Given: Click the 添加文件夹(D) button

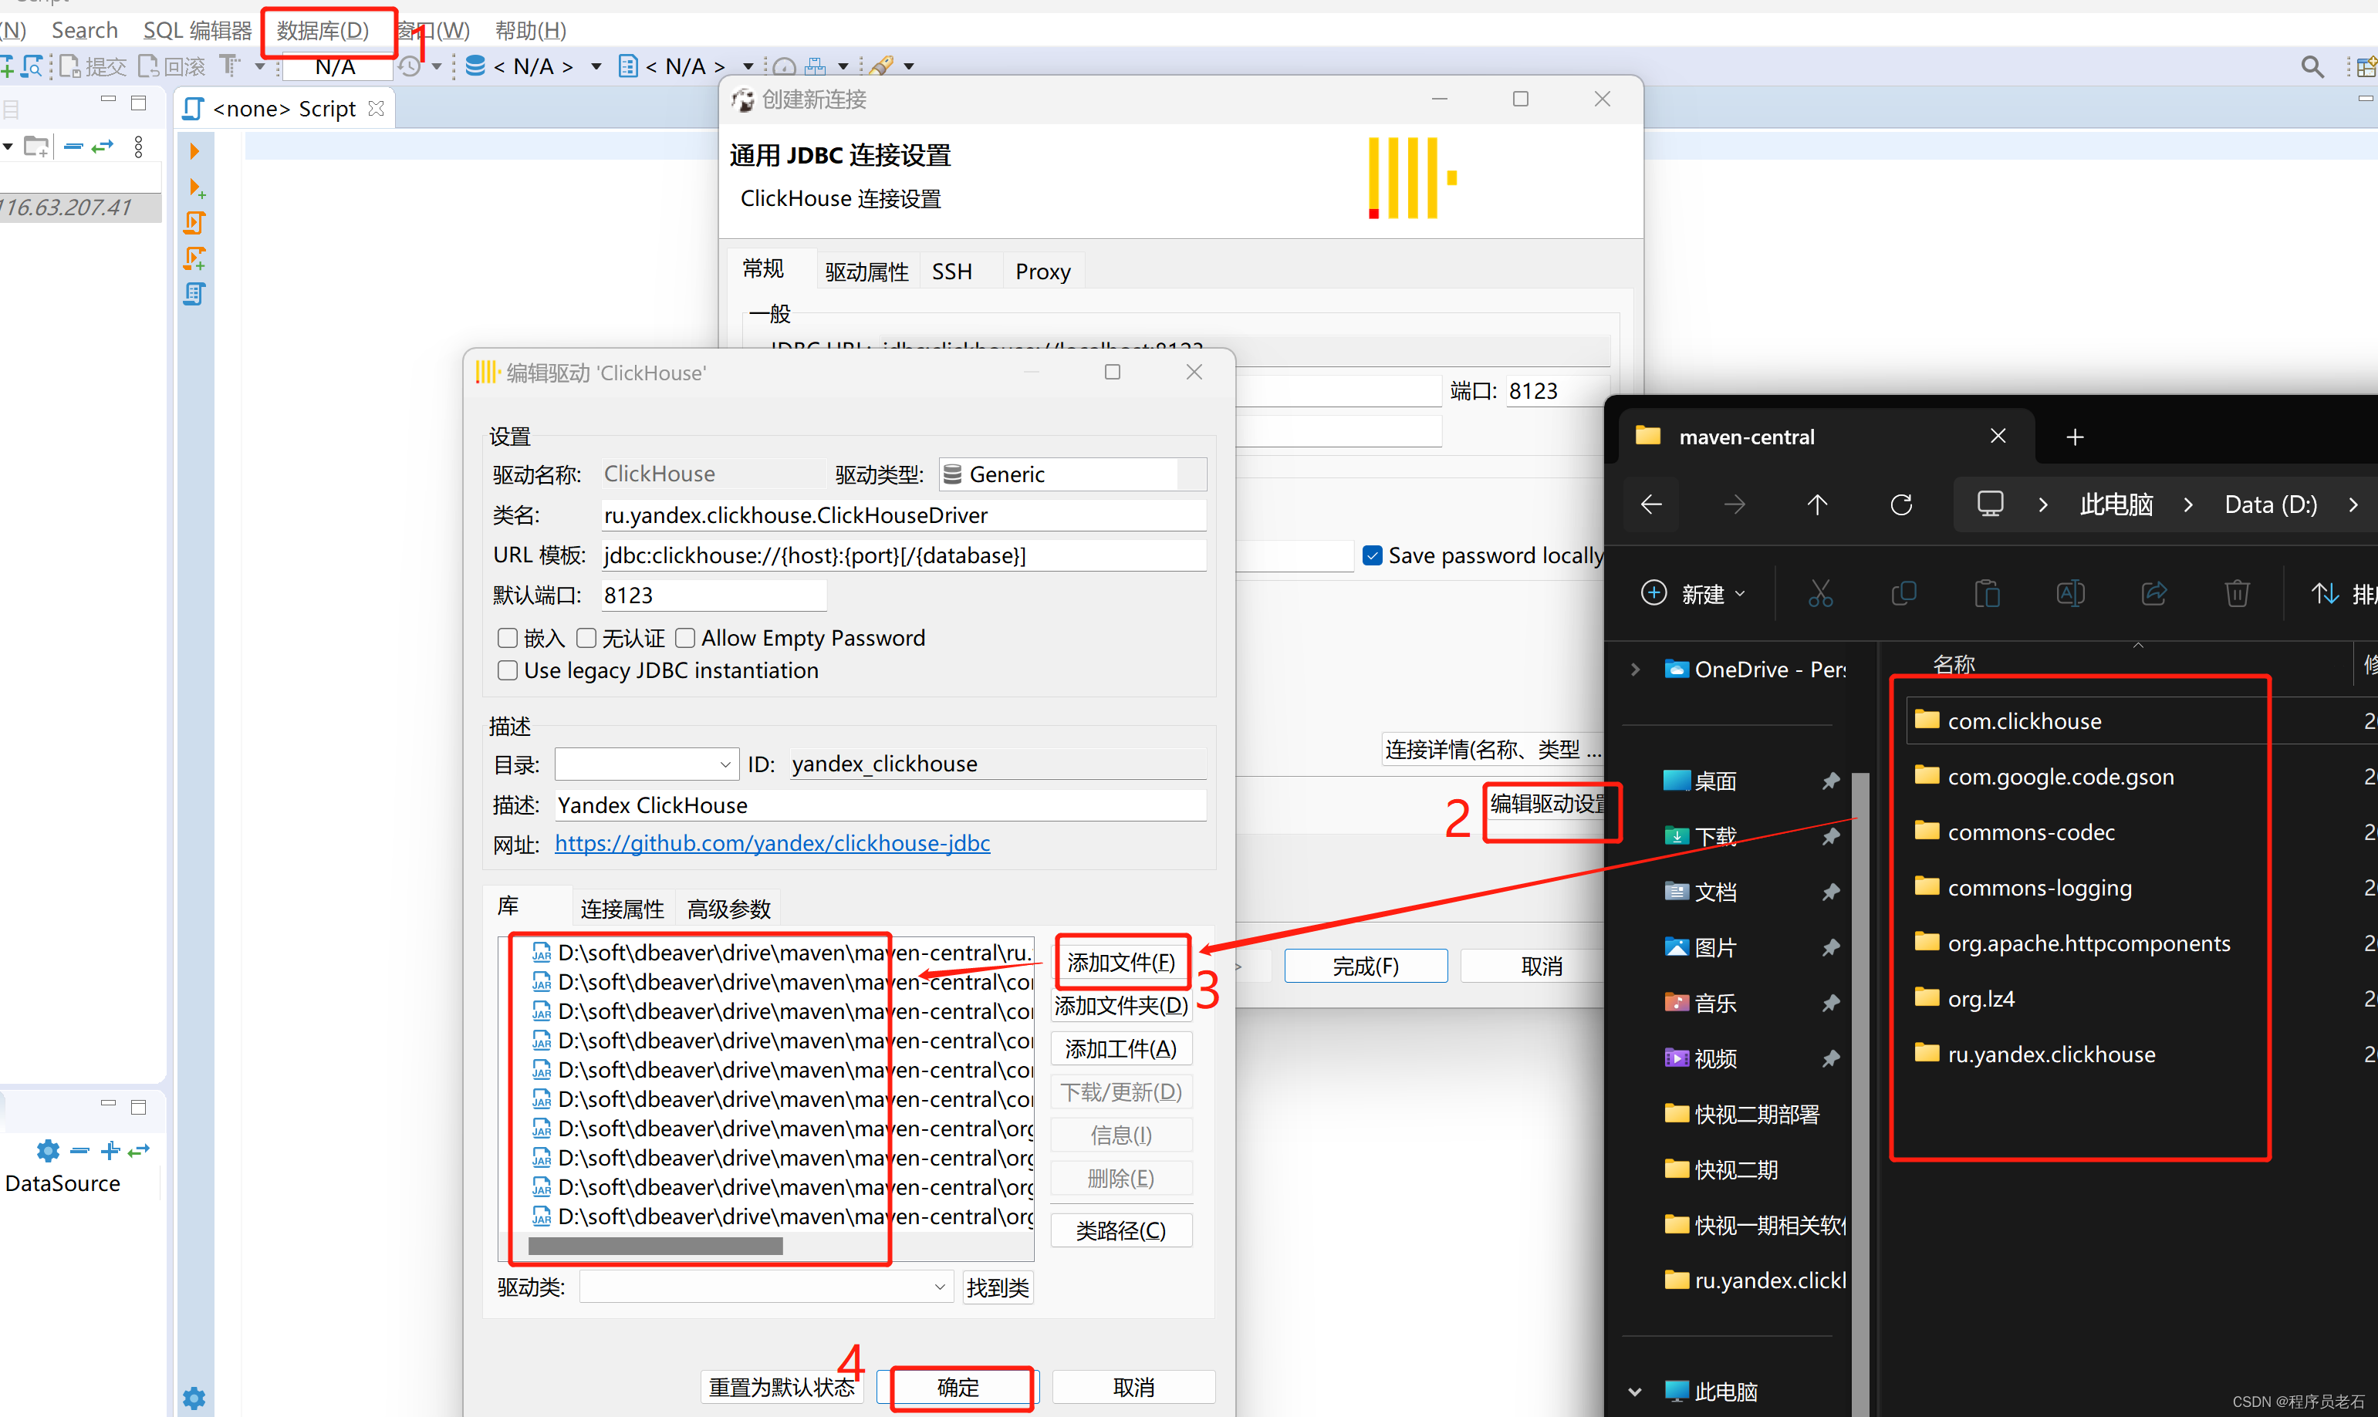Looking at the screenshot, I should pyautogui.click(x=1121, y=1005).
